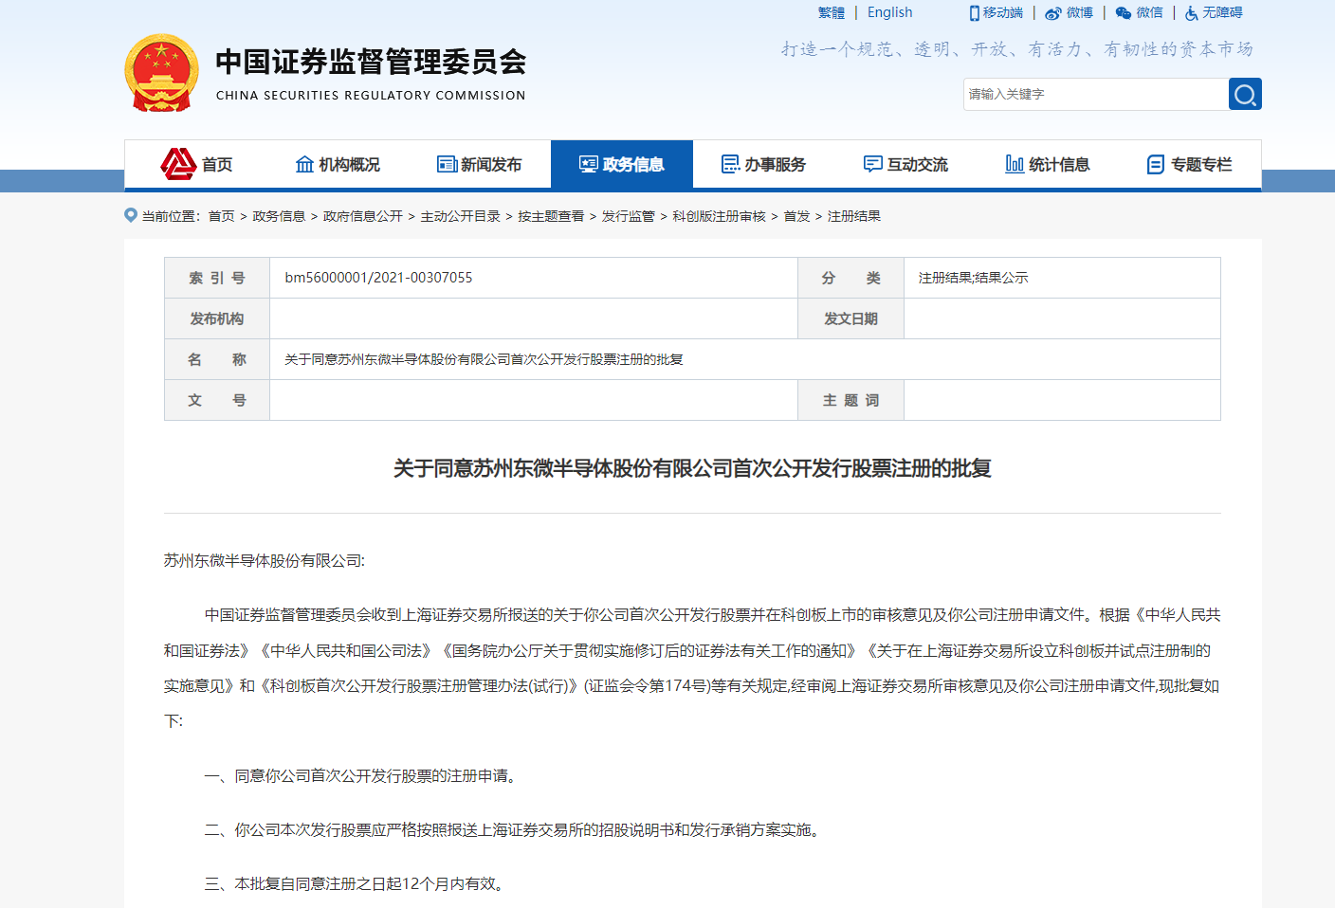
Task: Click the location pin icon in breadcrumb
Action: click(131, 215)
